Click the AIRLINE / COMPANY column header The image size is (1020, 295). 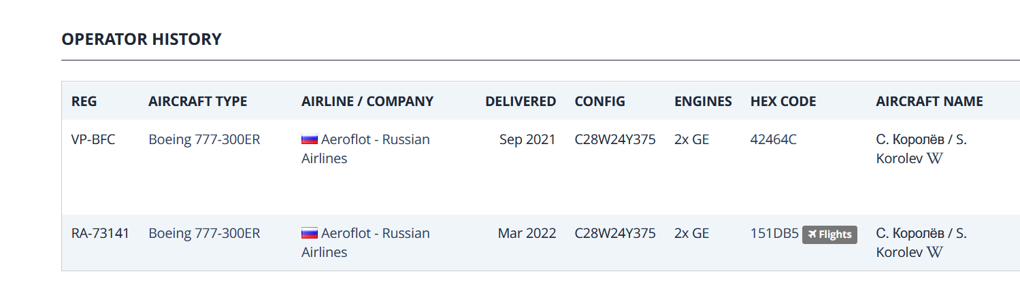click(x=367, y=102)
